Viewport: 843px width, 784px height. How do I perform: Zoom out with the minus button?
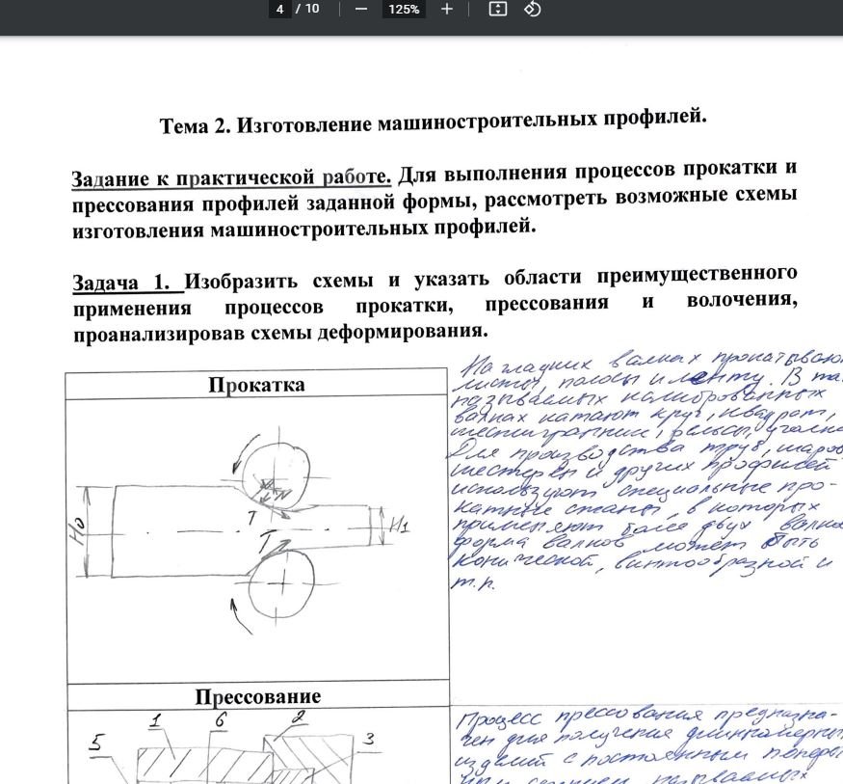[x=361, y=9]
